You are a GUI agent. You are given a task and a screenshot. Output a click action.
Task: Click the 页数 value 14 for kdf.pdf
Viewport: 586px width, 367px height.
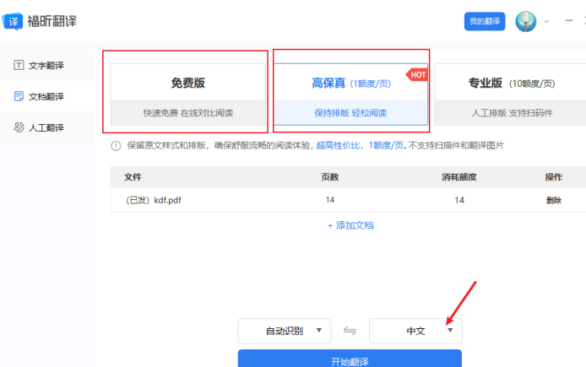[x=330, y=200]
